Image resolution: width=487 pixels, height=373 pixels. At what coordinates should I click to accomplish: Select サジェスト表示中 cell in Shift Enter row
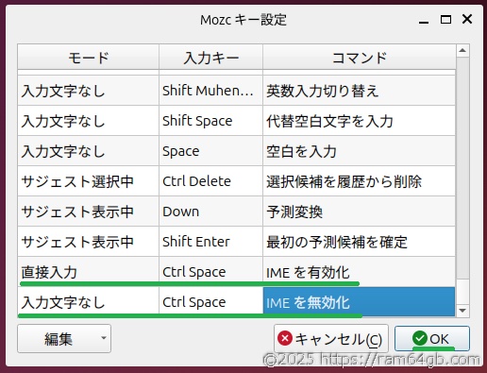click(x=89, y=242)
